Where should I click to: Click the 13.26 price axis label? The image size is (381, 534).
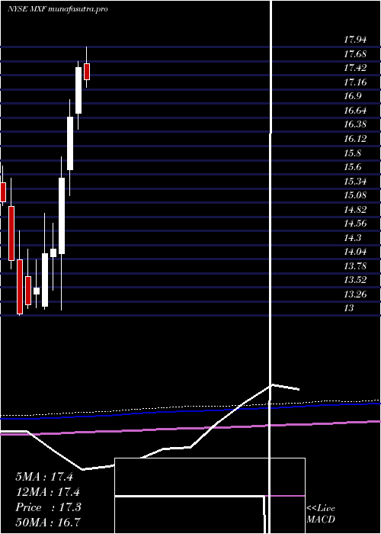tap(355, 294)
